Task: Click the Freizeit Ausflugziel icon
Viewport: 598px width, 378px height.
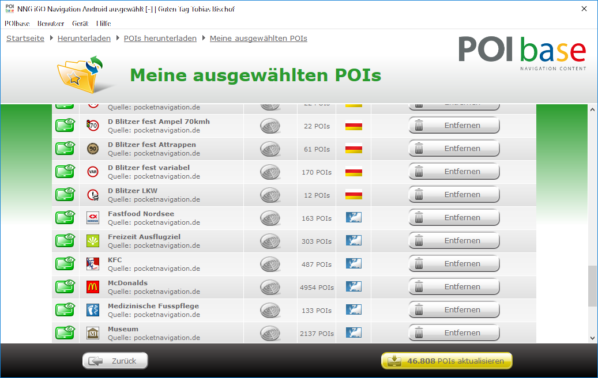Action: click(93, 241)
